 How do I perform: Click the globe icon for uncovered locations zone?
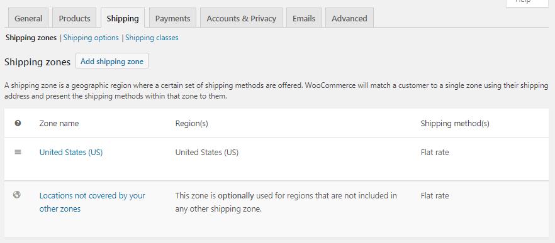16,195
